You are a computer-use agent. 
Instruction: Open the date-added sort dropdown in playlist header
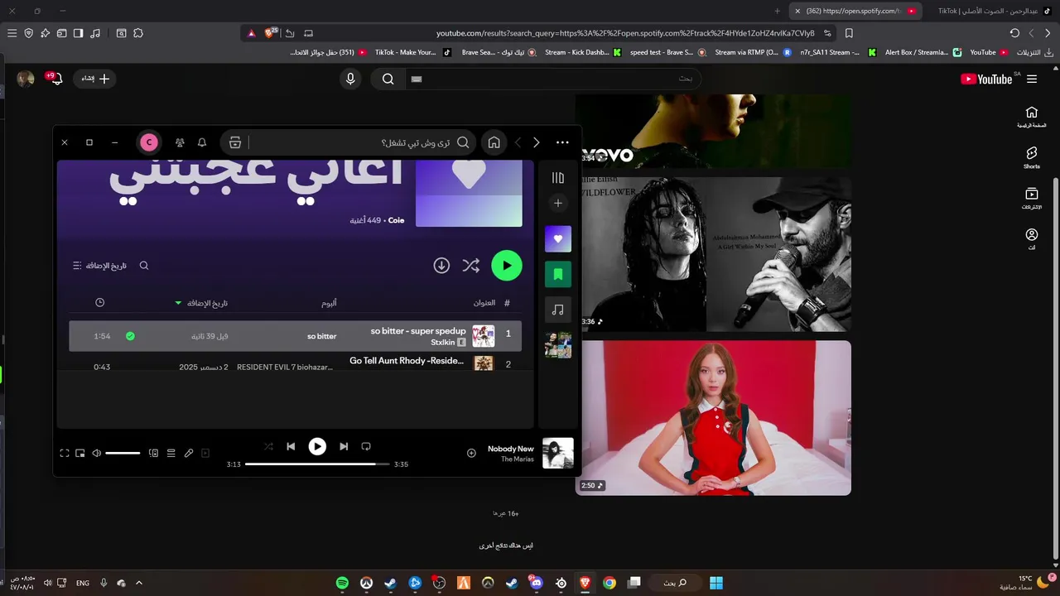(99, 266)
